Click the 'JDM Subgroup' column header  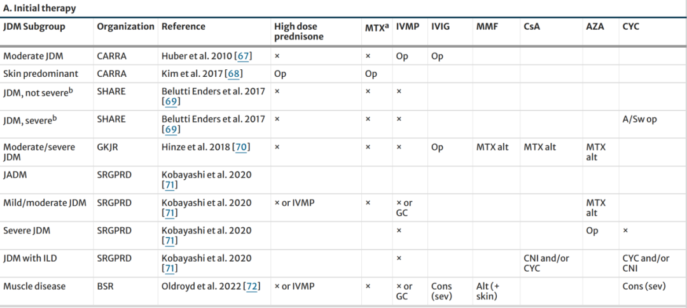[34, 27]
